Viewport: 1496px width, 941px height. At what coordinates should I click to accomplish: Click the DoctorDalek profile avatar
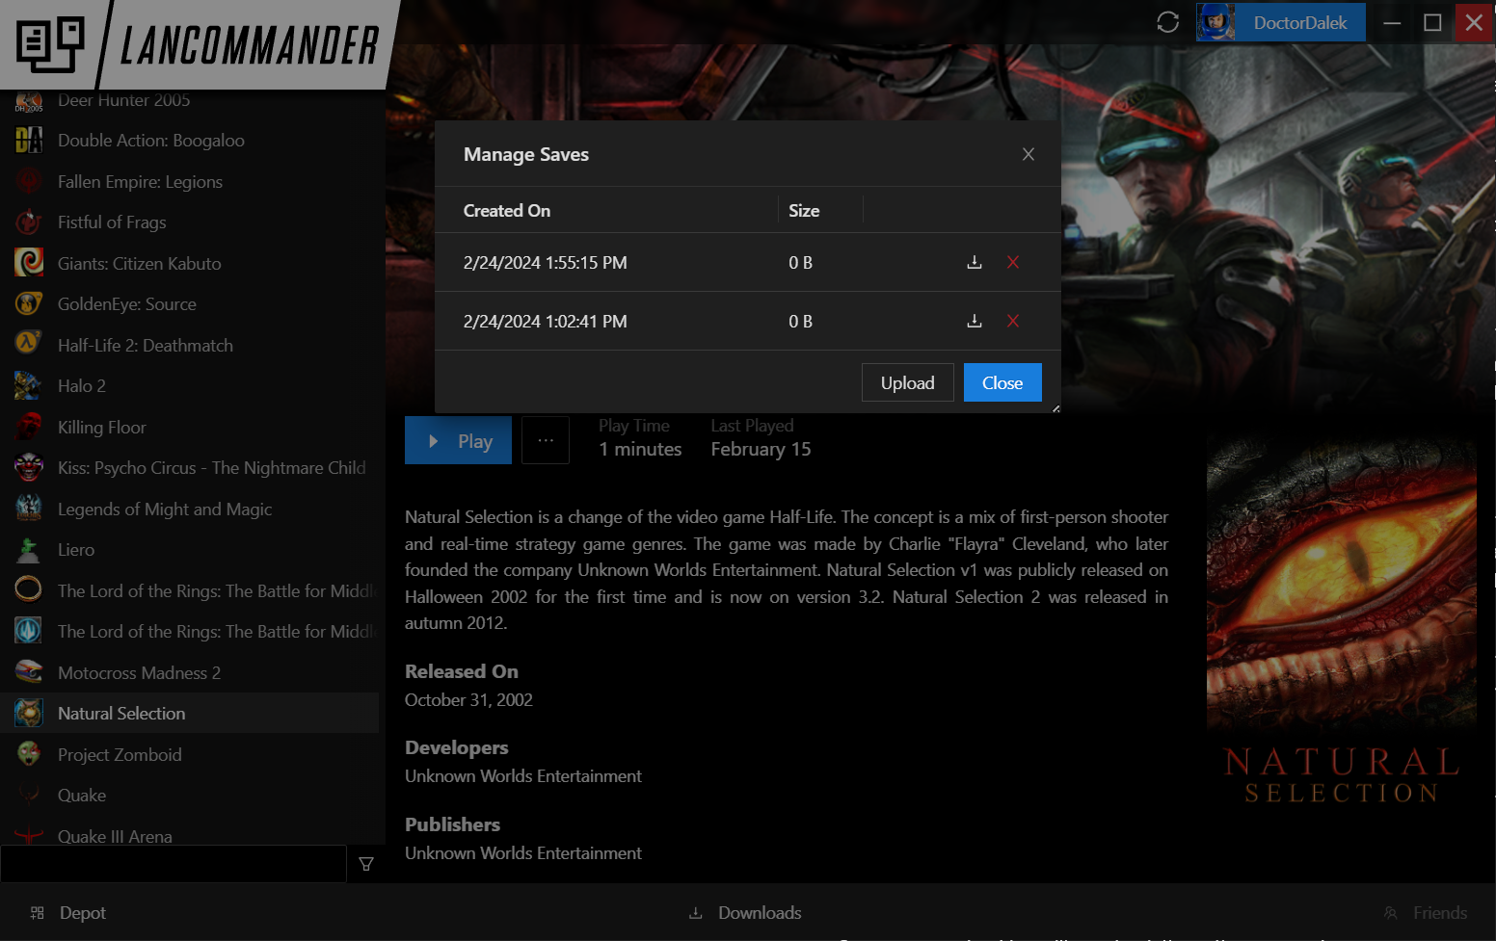tap(1215, 21)
